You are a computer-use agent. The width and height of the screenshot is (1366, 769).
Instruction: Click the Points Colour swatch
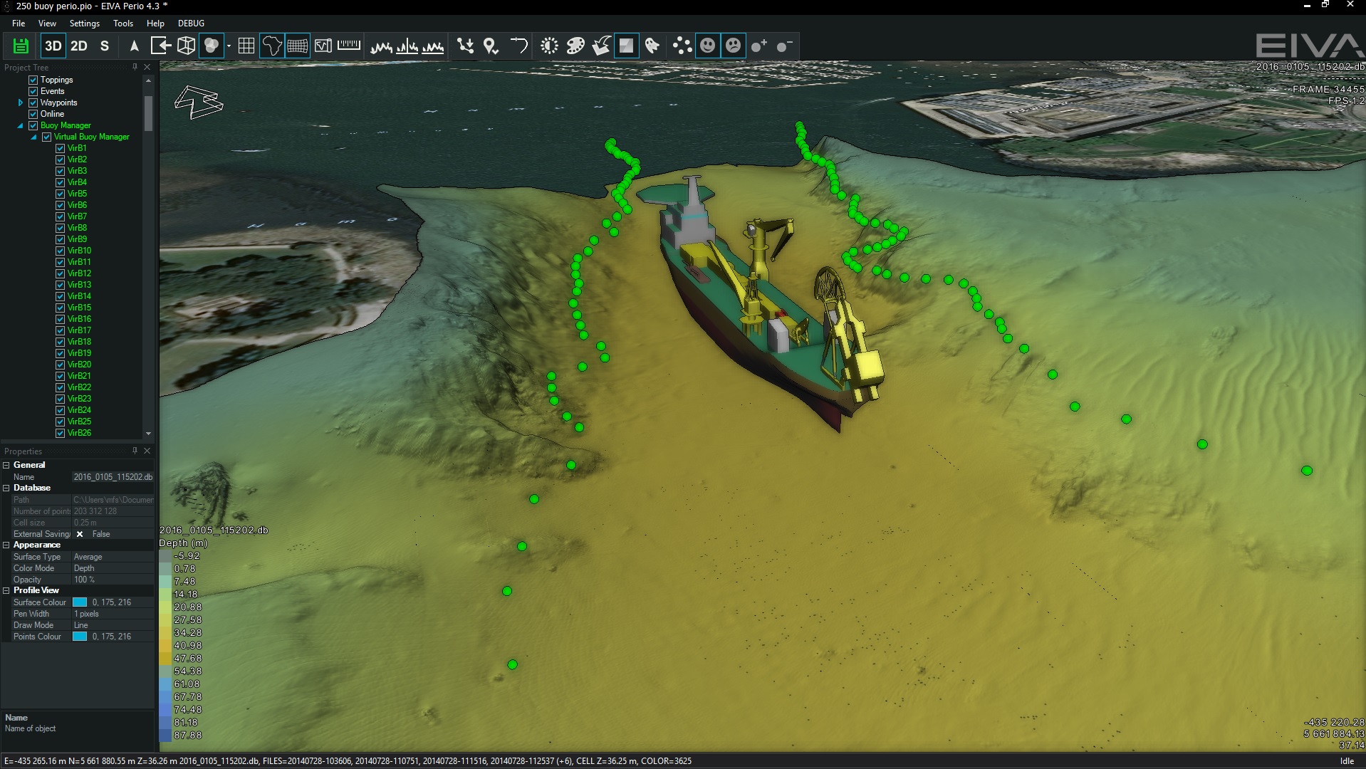[80, 637]
